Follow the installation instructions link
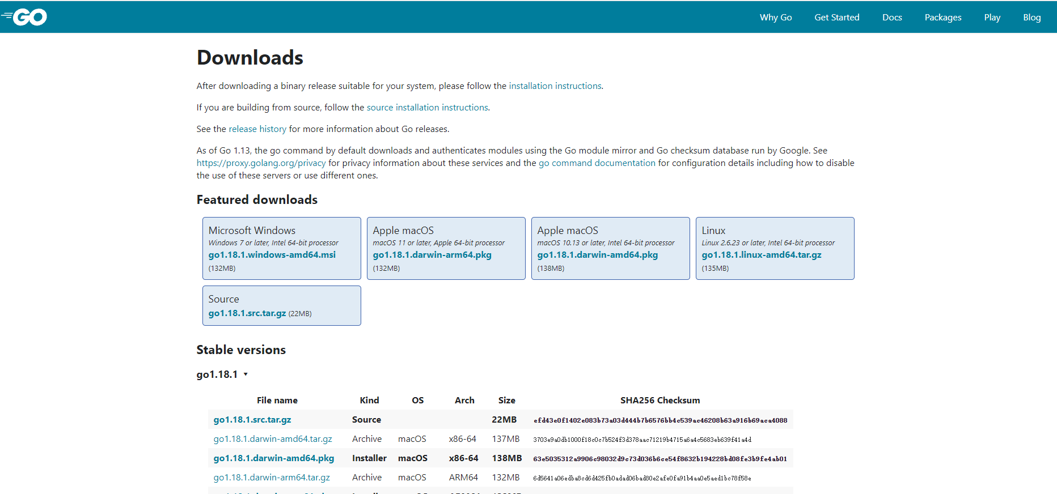The width and height of the screenshot is (1057, 494). 555,86
